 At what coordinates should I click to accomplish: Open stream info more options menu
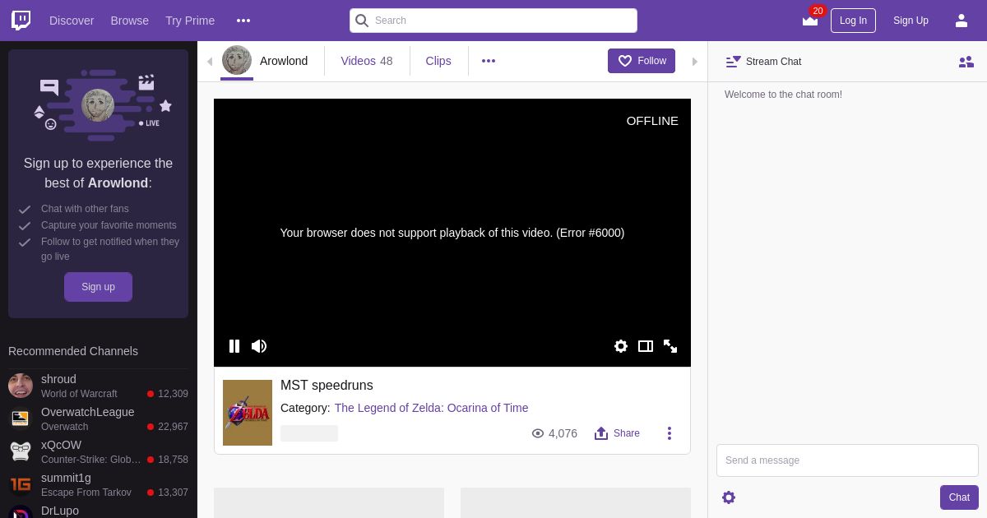tap(670, 433)
